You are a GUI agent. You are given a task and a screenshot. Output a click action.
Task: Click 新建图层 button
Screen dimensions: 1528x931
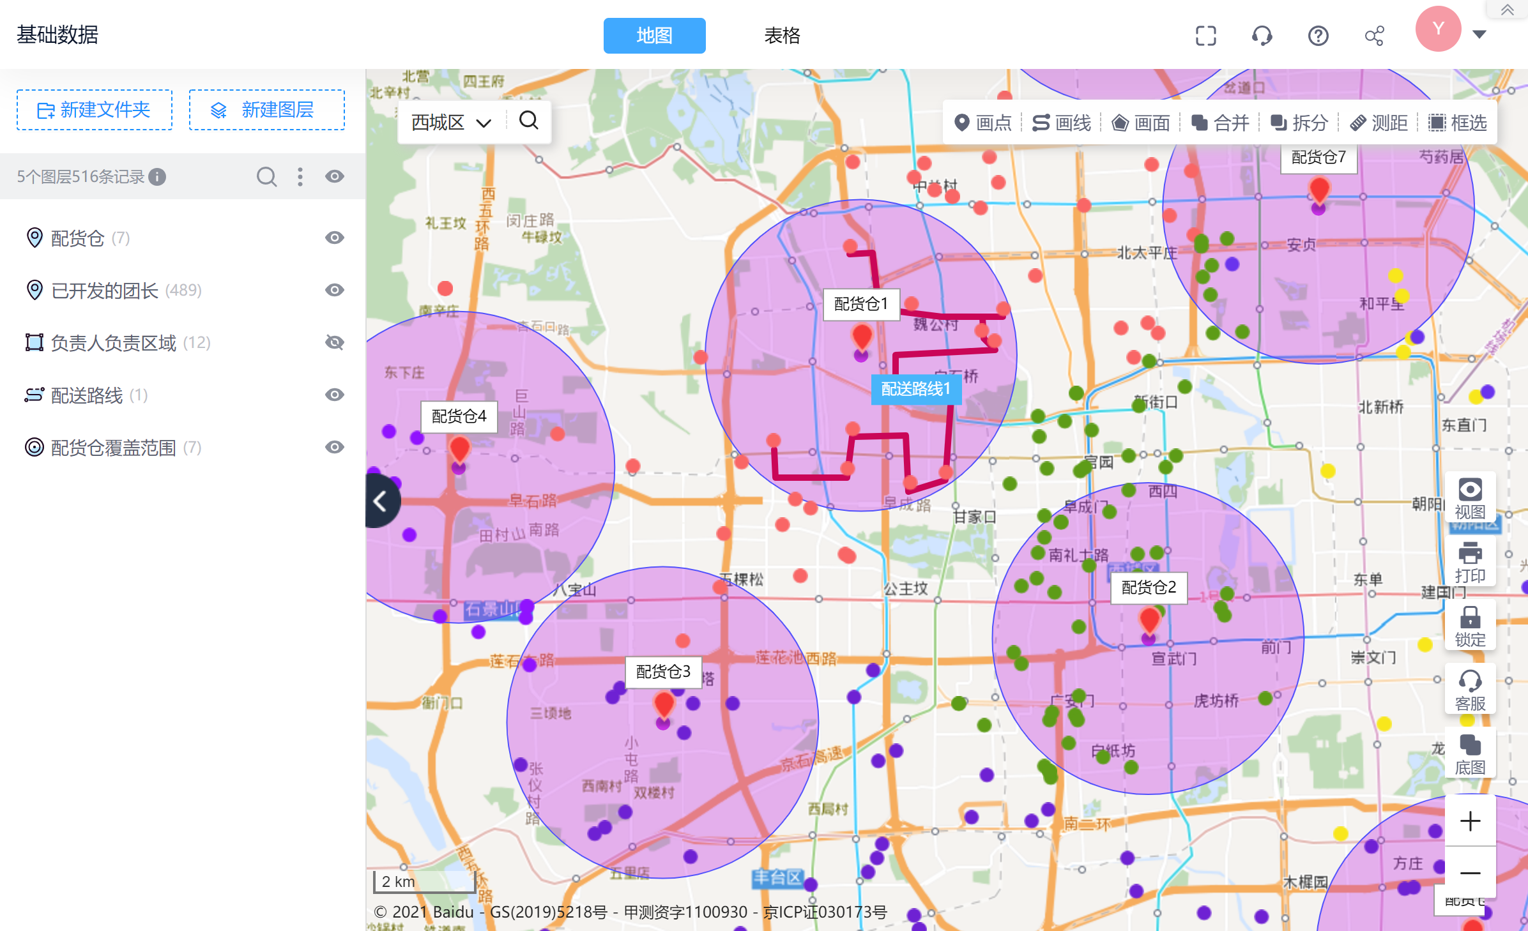pos(267,110)
